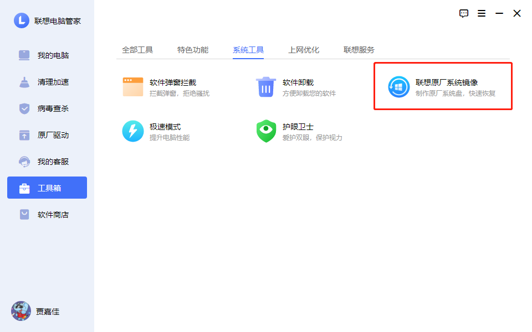Screen dimensions: 532x332
Task: Click the 联想原厂系统镜像 Windows restore icon
Action: click(x=399, y=87)
